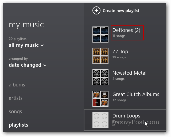Image resolution: width=171 pixels, height=137 pixels.
Task: Switch to the albums view
Action: click(17, 85)
